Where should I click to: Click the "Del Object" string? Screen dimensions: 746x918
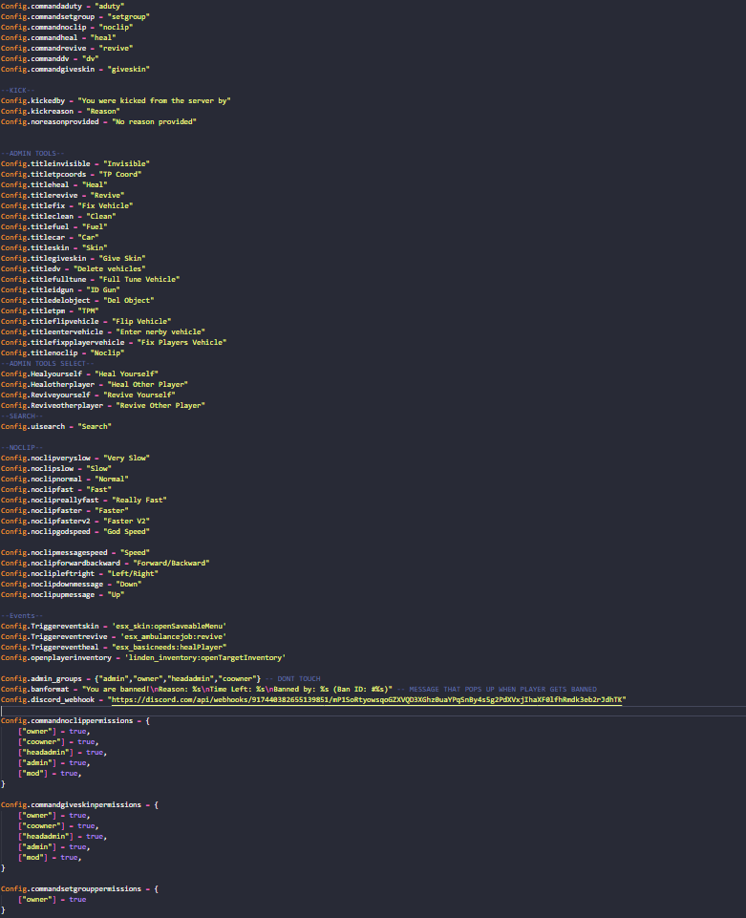coord(129,302)
